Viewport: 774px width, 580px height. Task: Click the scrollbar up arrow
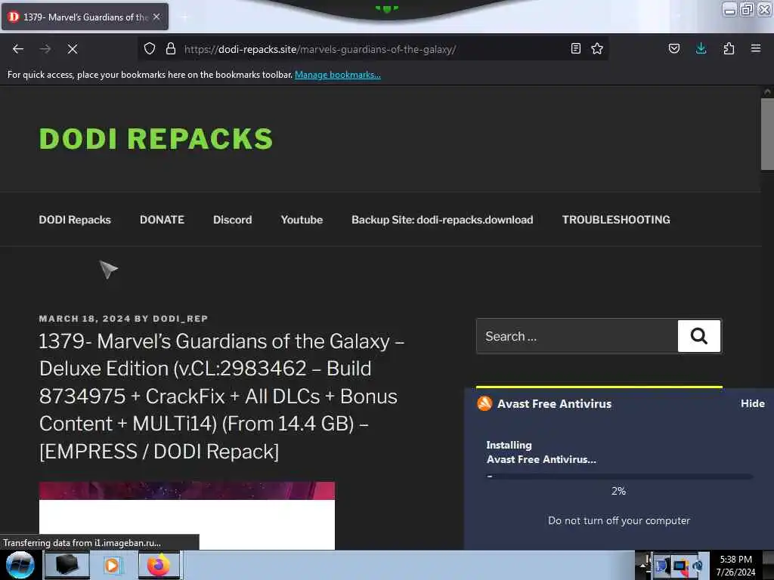pos(767,91)
